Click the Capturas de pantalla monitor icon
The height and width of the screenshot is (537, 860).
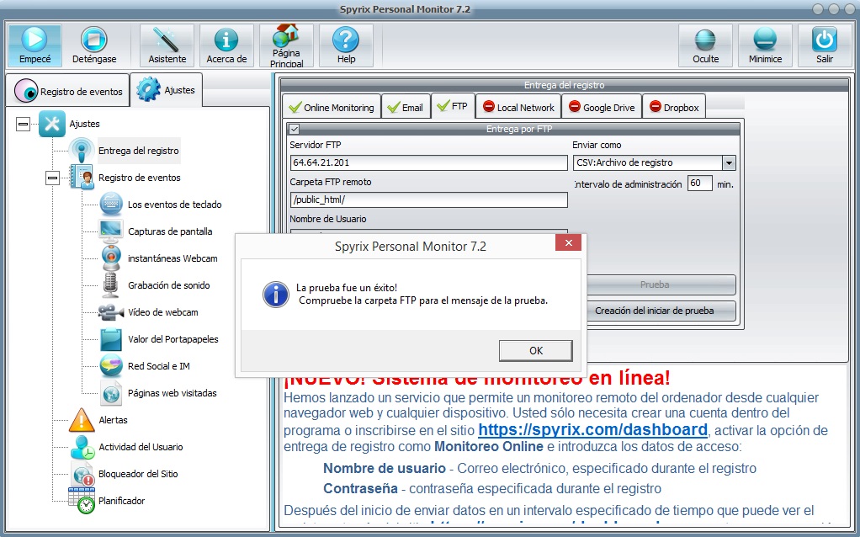(111, 231)
